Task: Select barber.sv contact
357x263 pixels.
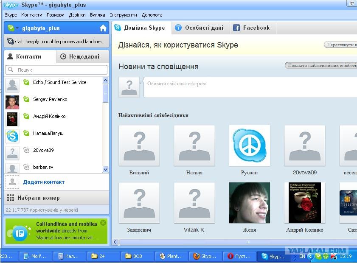Action: [x=53, y=168]
